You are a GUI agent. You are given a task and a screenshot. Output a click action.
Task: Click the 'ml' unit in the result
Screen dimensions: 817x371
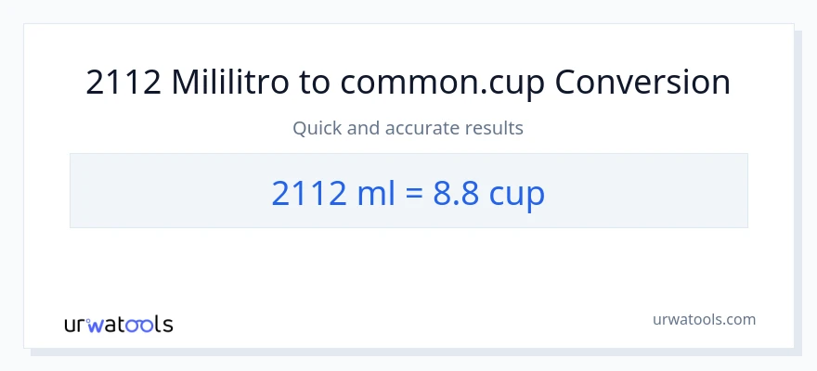(378, 192)
